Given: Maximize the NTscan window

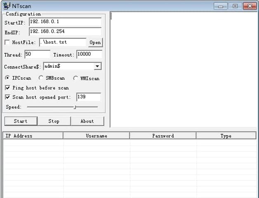Looking at the screenshot, I should pyautogui.click(x=235, y=6).
